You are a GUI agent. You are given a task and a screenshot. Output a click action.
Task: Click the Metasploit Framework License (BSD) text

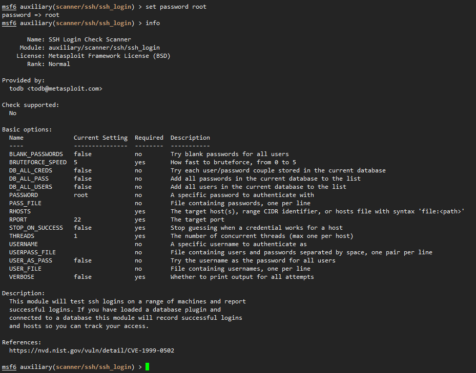tap(109, 56)
